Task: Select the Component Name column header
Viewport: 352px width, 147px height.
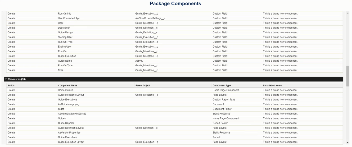Action: pyautogui.click(x=67, y=85)
